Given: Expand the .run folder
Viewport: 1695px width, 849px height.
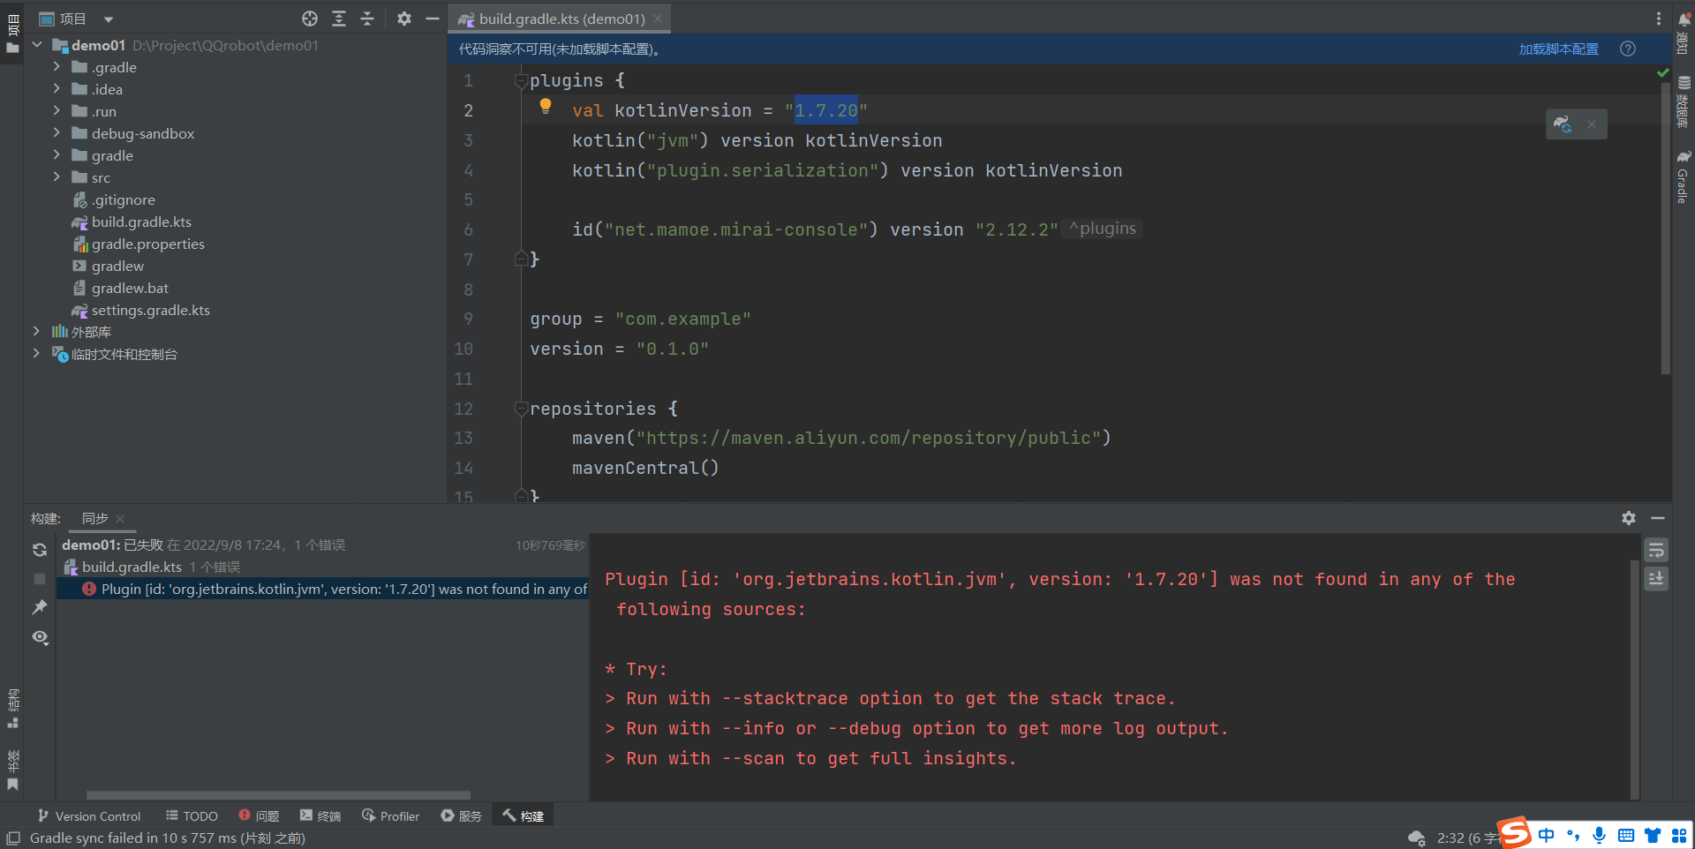Looking at the screenshot, I should (56, 110).
